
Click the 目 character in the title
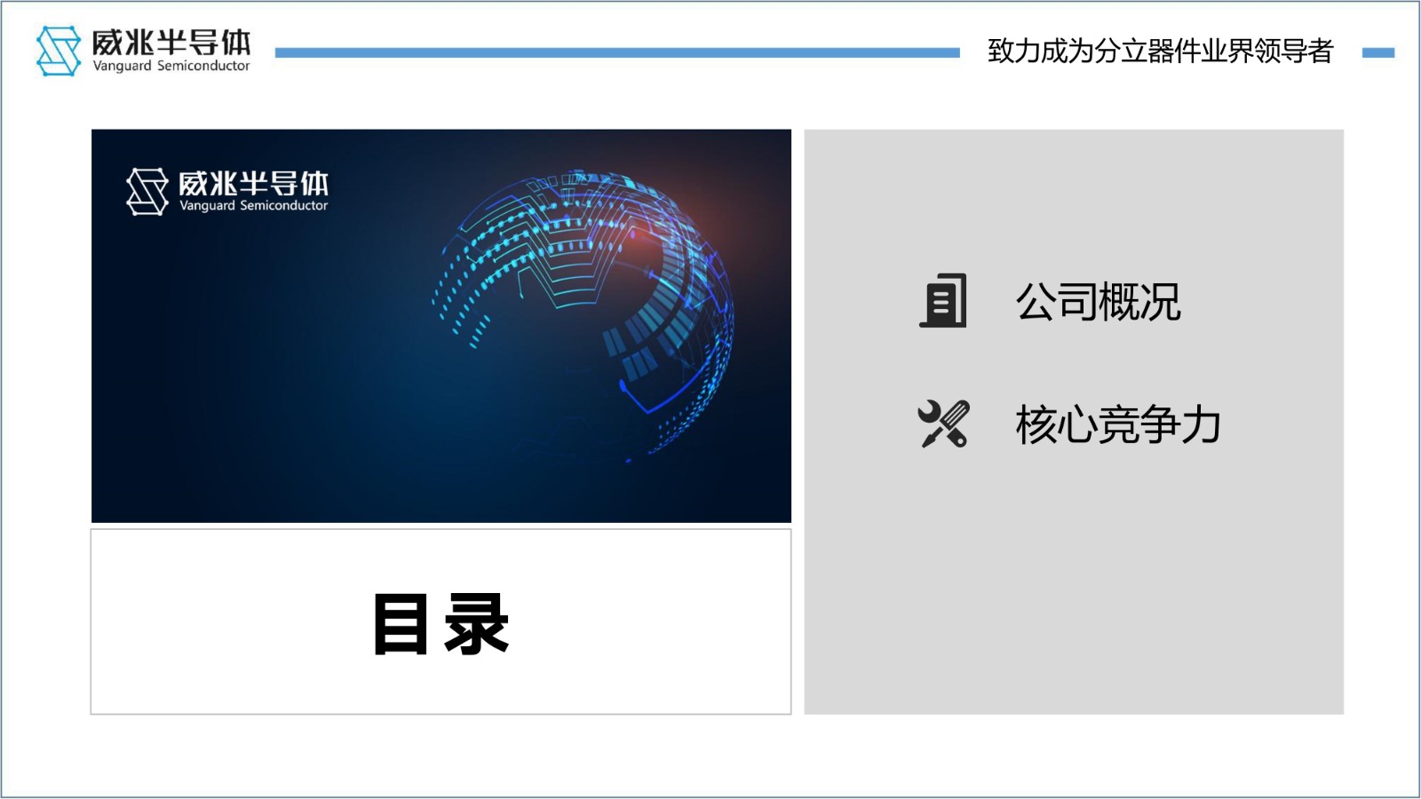pyautogui.click(x=401, y=624)
